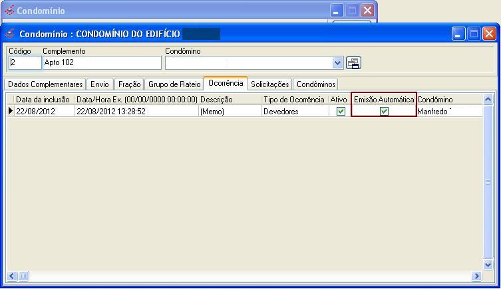Click the vertical scrollbar down arrow
The height and width of the screenshot is (289, 501).
pos(488,264)
